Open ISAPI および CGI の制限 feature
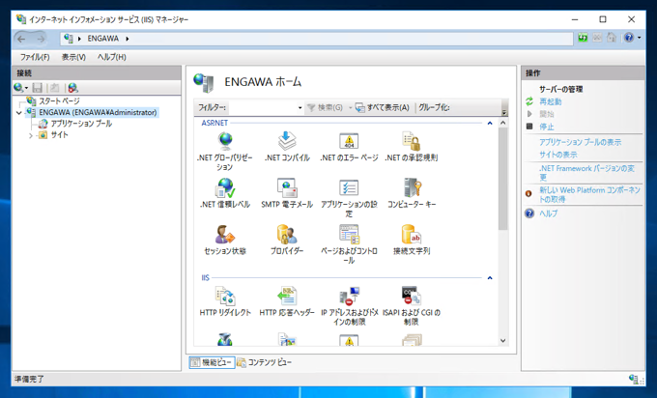This screenshot has width=657, height=398. pyautogui.click(x=411, y=306)
